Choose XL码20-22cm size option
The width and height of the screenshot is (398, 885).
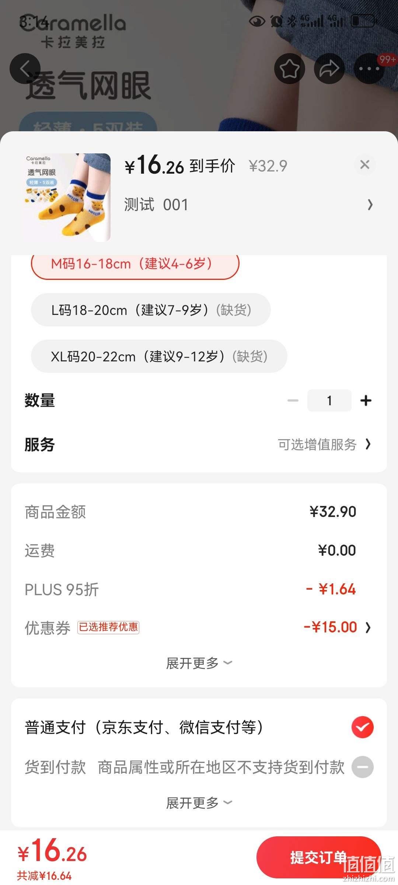[x=159, y=356]
